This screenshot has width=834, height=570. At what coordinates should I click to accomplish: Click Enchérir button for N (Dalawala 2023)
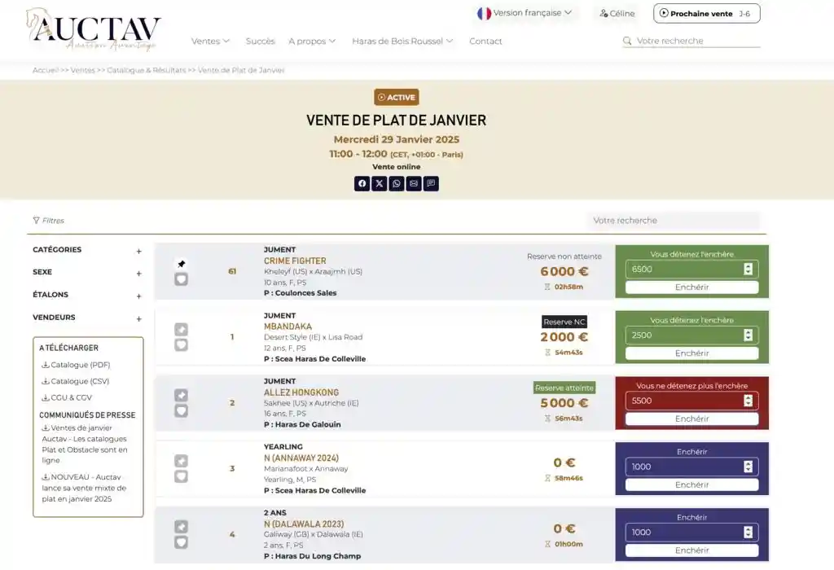[691, 550]
